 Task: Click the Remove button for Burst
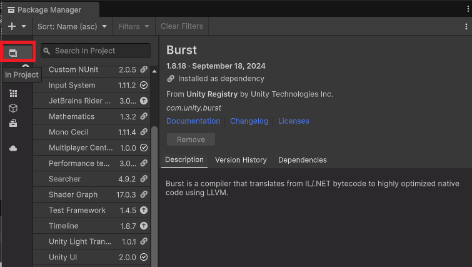pyautogui.click(x=191, y=139)
